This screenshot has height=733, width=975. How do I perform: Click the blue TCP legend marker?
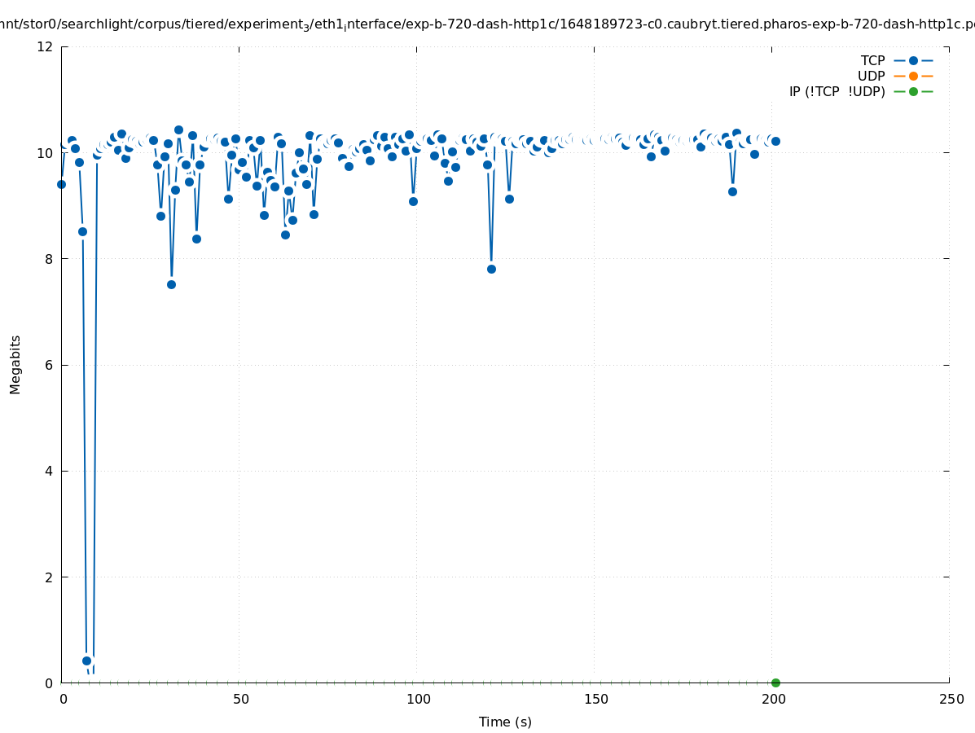[913, 60]
